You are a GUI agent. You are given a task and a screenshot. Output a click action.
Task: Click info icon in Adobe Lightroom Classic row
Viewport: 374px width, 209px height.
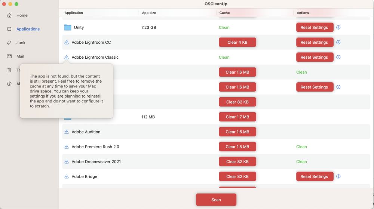click(x=338, y=57)
